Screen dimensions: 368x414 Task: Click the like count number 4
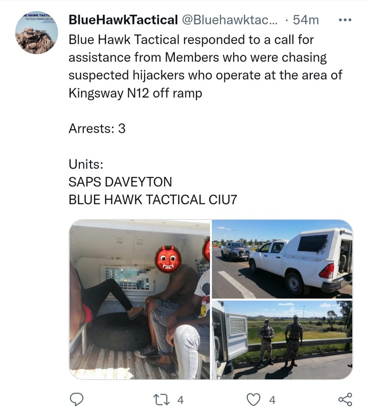click(x=272, y=400)
